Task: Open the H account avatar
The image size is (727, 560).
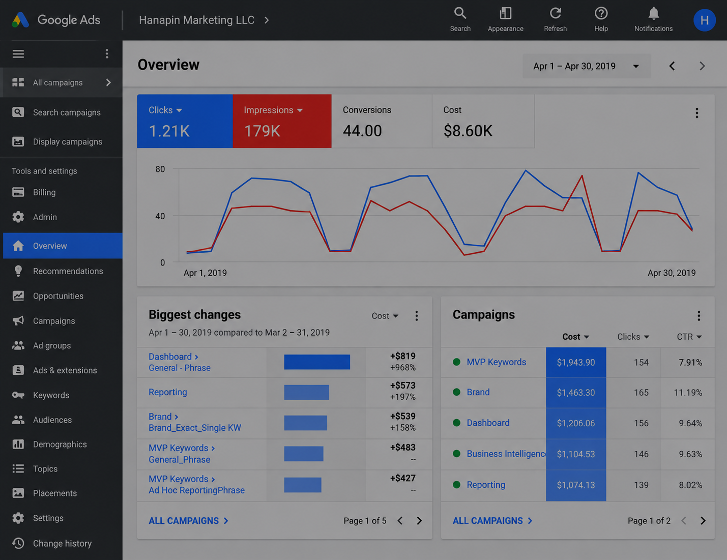Action: pyautogui.click(x=704, y=20)
